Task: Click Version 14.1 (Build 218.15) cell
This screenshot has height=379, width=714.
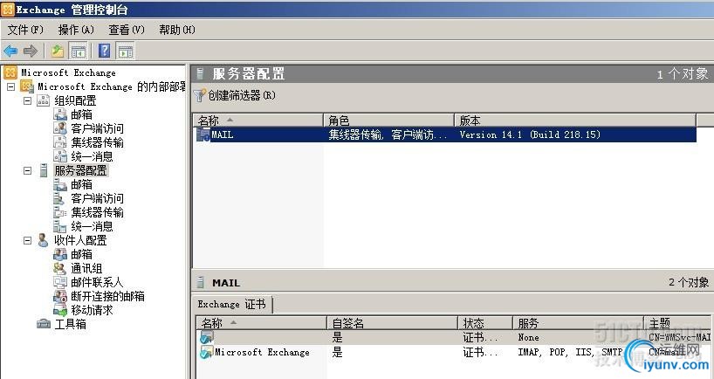Action: pyautogui.click(x=530, y=134)
